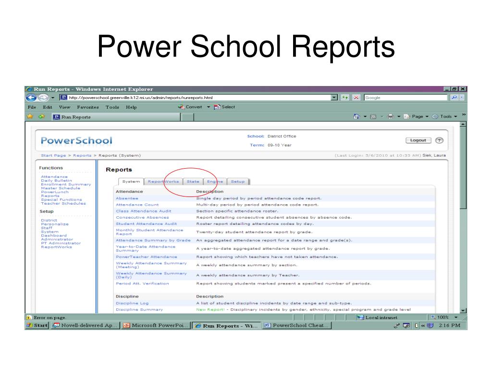
Task: Open the Favorites menu
Action: [88, 107]
